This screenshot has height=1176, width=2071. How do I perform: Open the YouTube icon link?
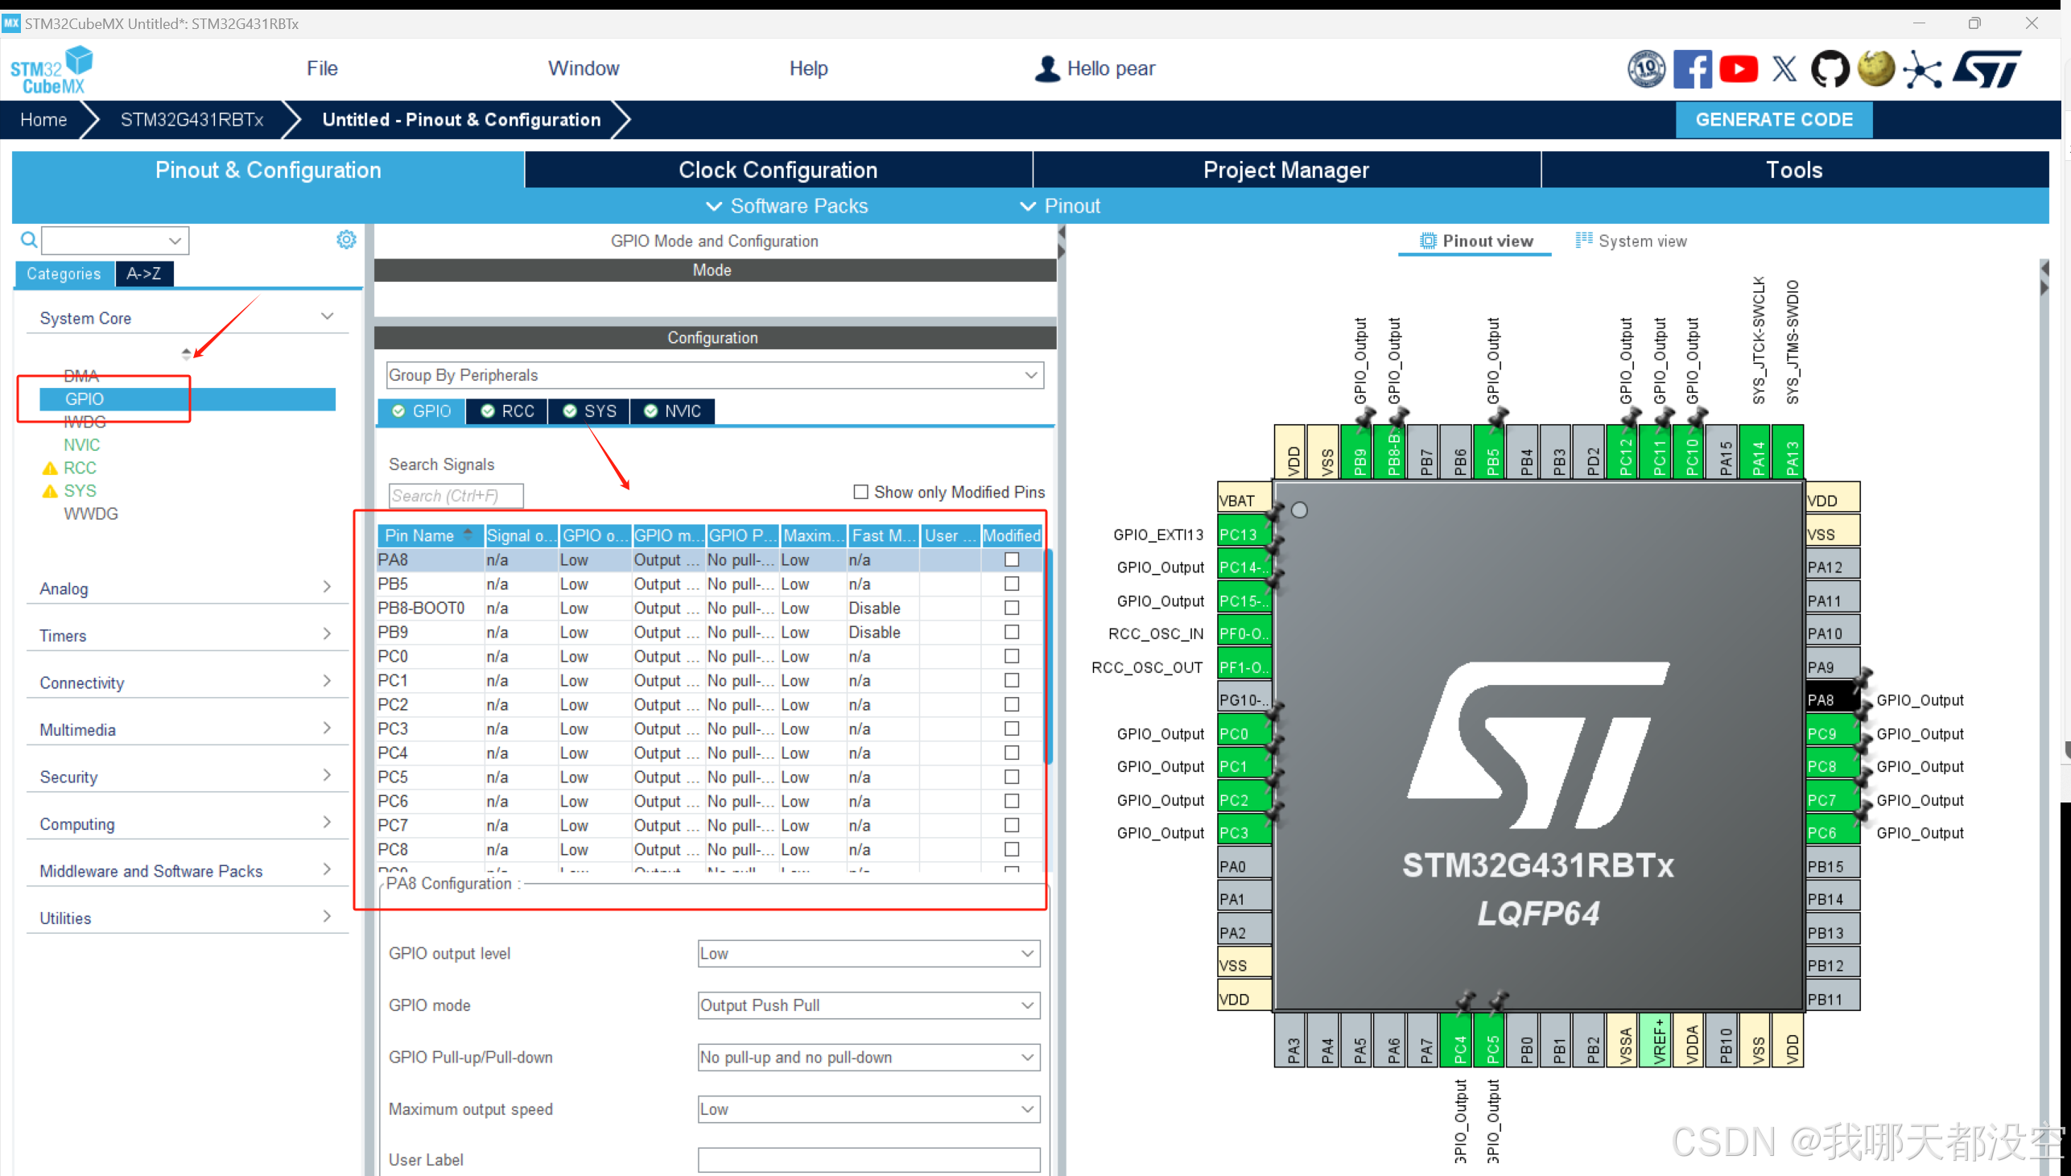(x=1739, y=68)
